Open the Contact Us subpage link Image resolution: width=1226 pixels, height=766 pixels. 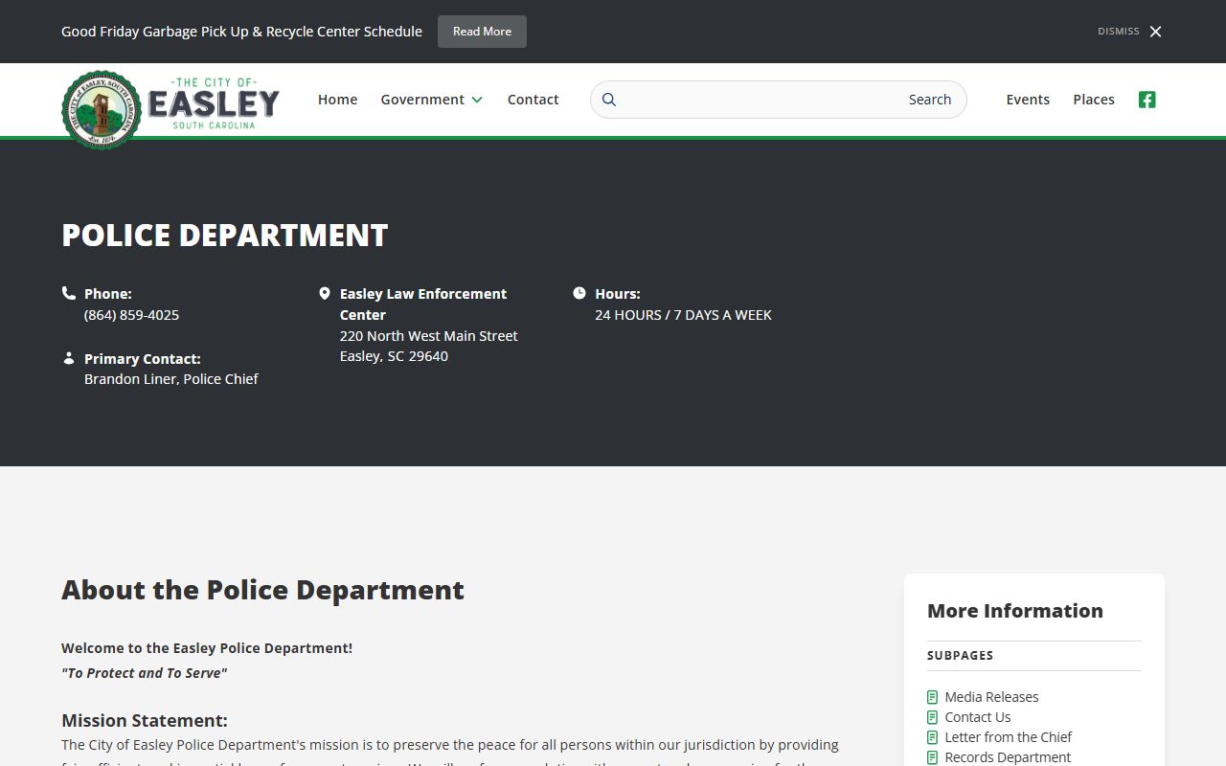(x=978, y=717)
